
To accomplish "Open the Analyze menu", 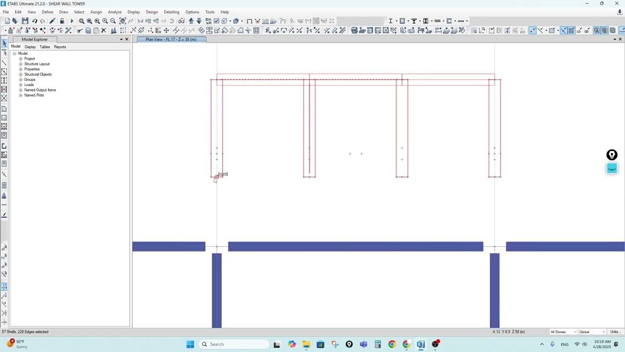I will pyautogui.click(x=115, y=12).
